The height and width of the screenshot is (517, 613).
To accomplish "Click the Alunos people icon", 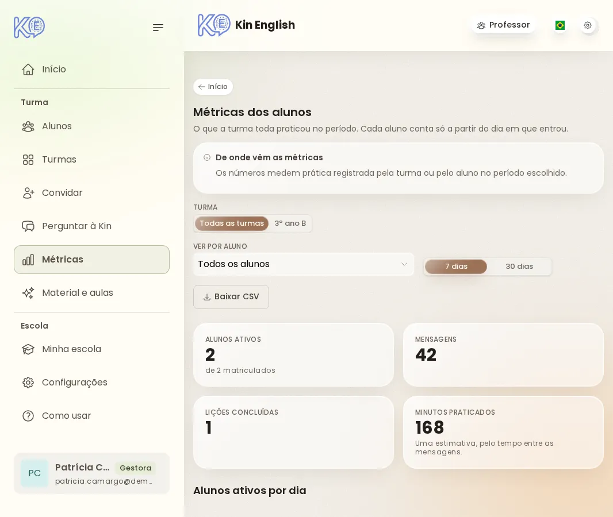I will click(28, 126).
